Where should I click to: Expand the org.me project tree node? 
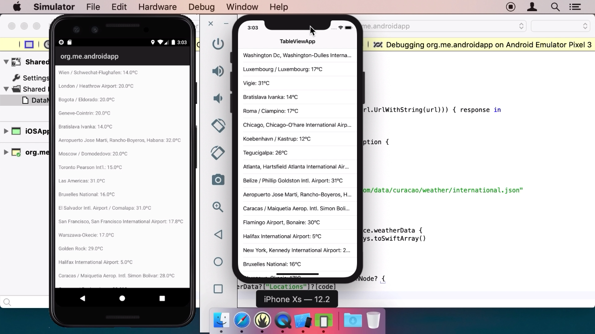coord(6,152)
